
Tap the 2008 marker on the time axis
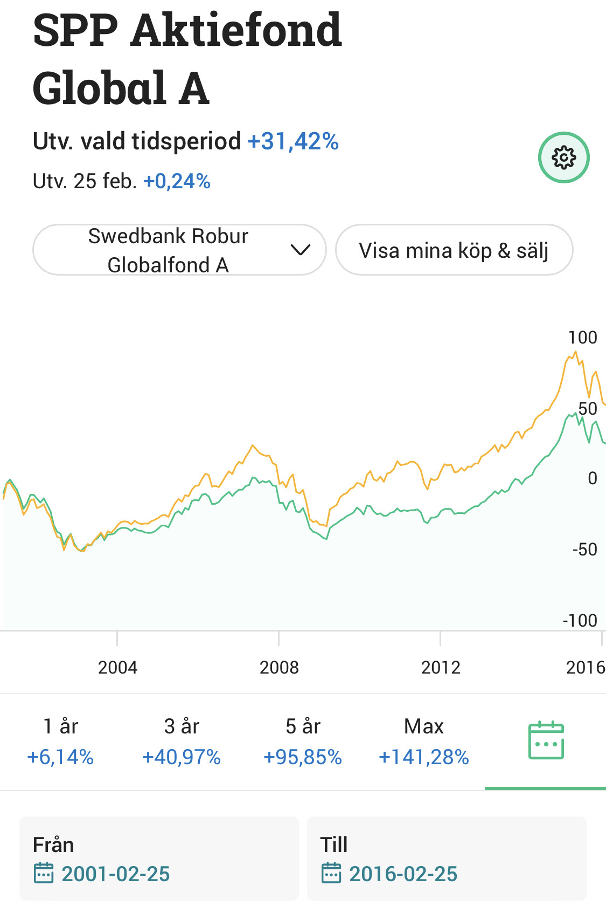(279, 667)
